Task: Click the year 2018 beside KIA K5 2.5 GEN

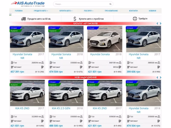Action: click(x=80, y=108)
